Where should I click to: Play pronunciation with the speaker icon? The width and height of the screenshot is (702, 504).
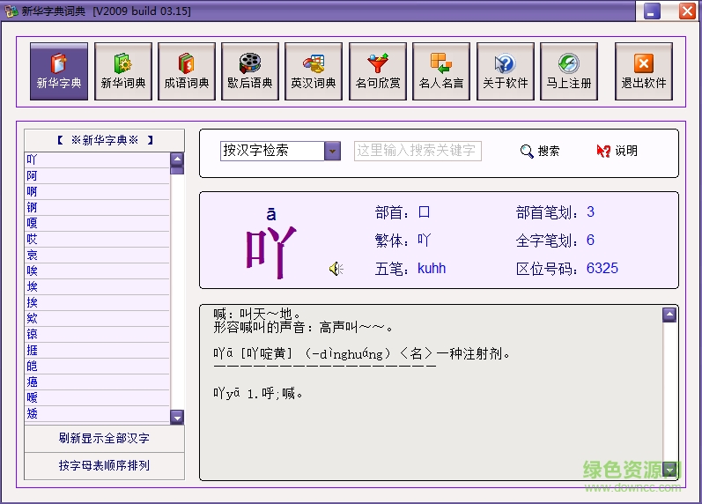[336, 269]
